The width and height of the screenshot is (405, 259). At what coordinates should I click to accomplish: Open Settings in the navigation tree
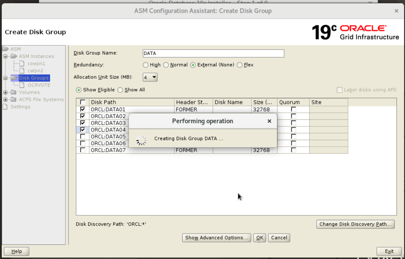(x=20, y=107)
